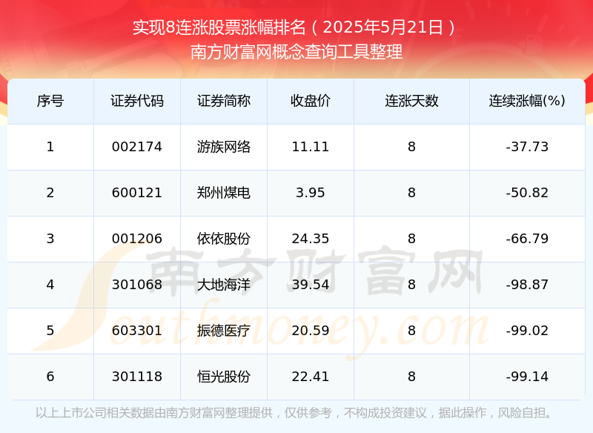593x433 pixels.
Task: Select the 连续涨幅(%) column header
Action: [527, 101]
